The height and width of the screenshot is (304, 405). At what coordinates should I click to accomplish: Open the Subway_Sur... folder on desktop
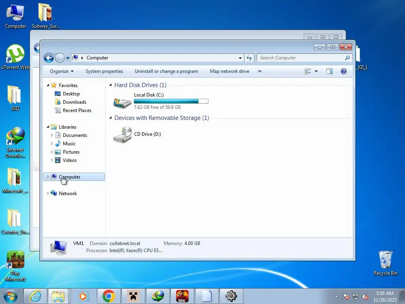(x=46, y=16)
